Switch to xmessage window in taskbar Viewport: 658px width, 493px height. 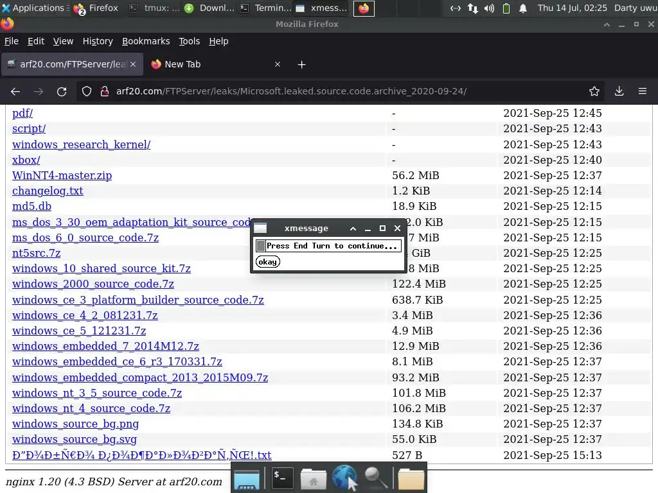coord(321,8)
